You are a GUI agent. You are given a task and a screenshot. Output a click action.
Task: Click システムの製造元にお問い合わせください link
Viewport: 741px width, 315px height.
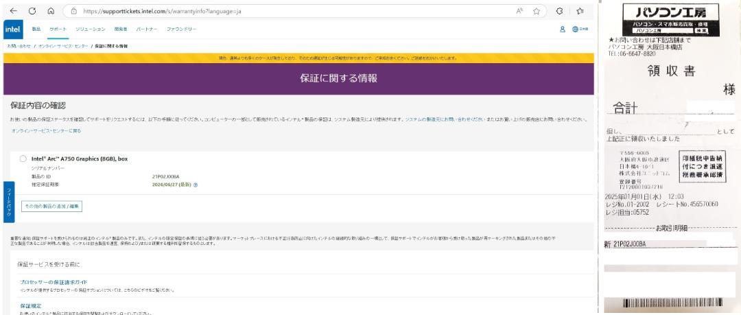pos(445,119)
